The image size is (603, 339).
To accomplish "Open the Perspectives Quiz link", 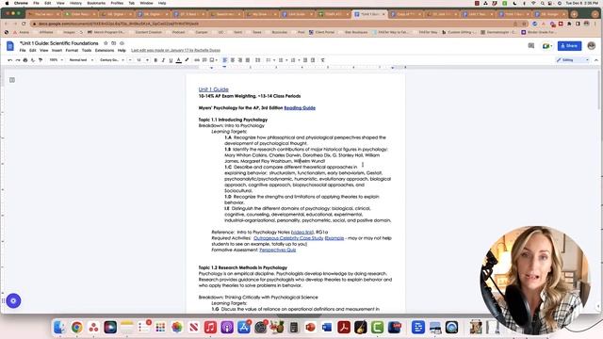I will point(278,250).
